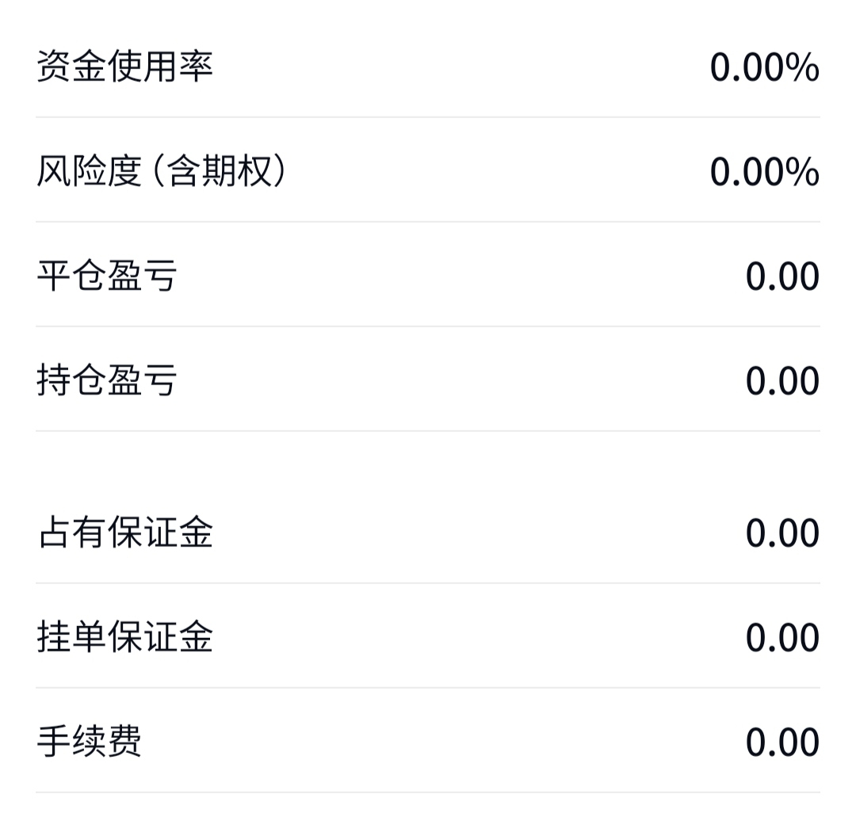Click the 0.00 value for 手续费
Viewport: 856px width, 821px height.
point(782,743)
